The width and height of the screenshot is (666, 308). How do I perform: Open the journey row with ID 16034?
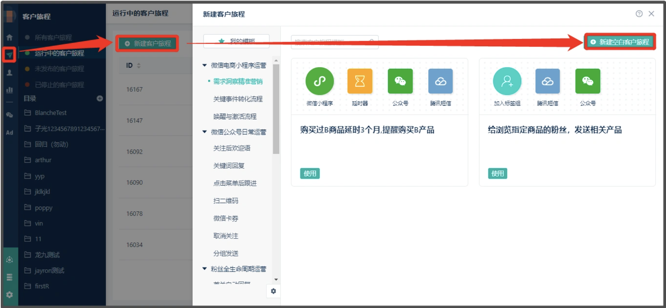click(156, 245)
